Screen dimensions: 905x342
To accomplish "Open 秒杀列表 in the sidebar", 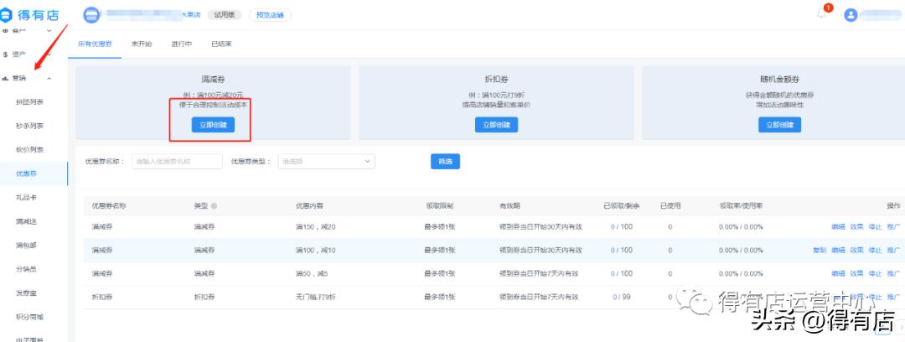I will [30, 126].
